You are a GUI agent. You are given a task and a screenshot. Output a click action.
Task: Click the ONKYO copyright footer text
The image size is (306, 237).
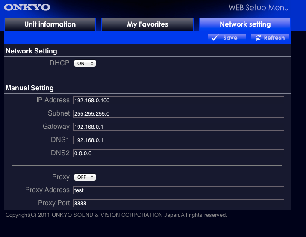pos(116,215)
